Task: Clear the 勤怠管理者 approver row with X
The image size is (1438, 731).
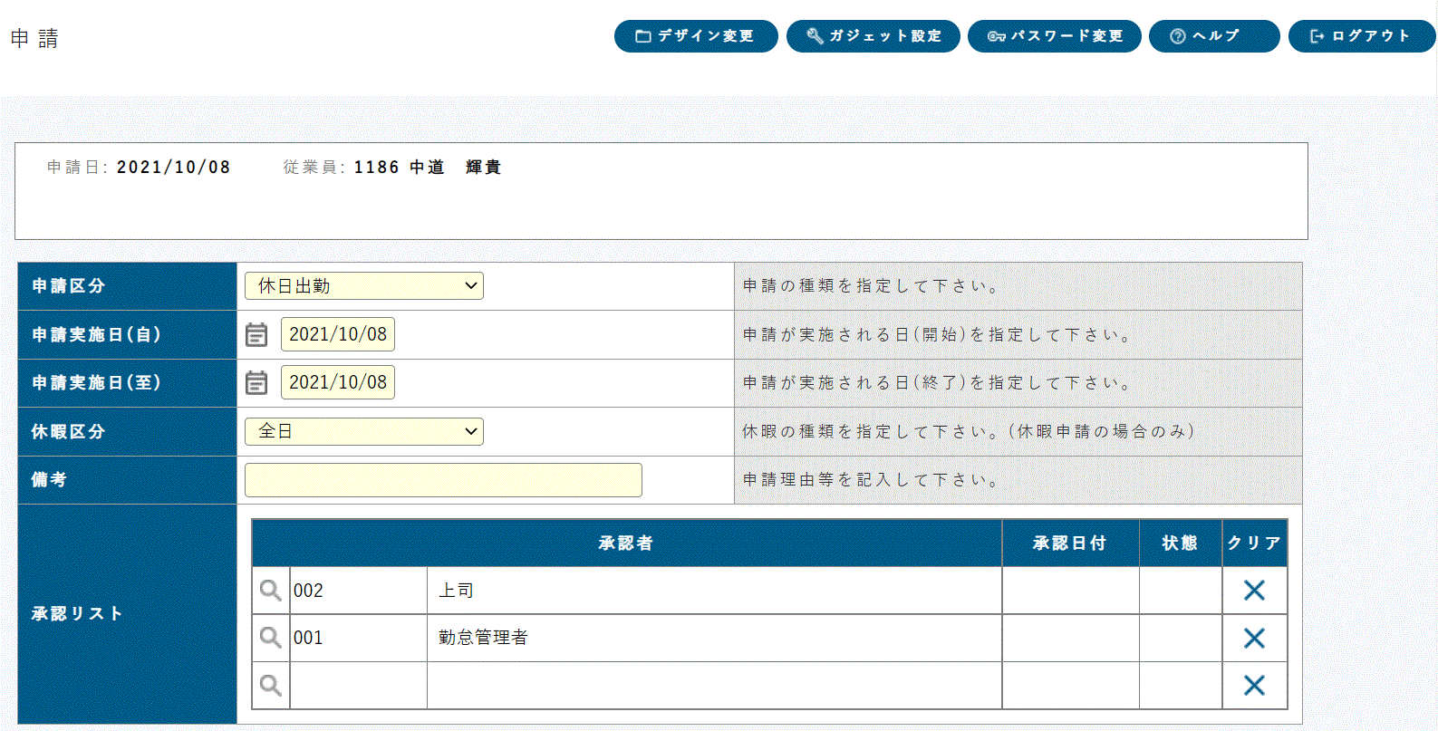Action: click(1254, 639)
